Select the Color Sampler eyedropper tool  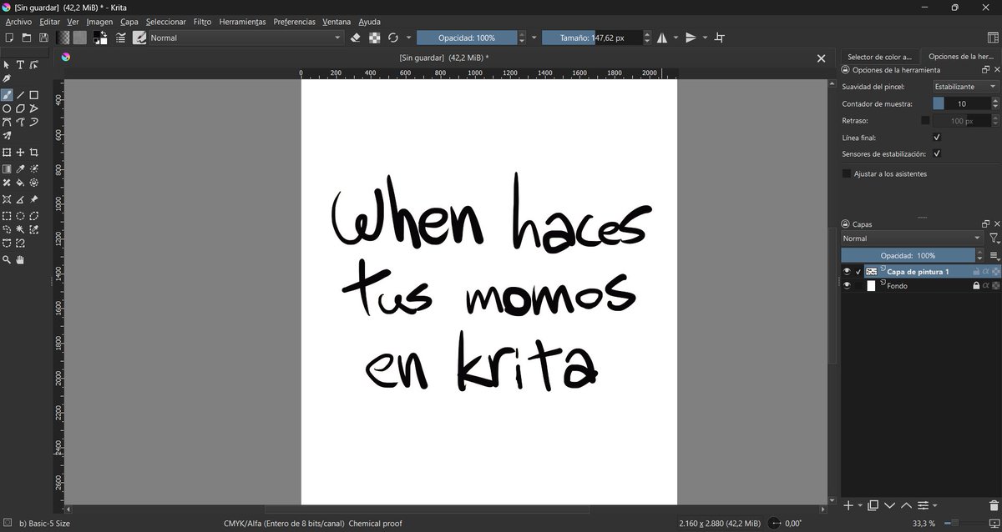point(20,168)
